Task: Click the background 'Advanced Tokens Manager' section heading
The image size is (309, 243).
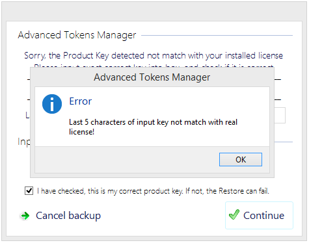Action: (77, 35)
